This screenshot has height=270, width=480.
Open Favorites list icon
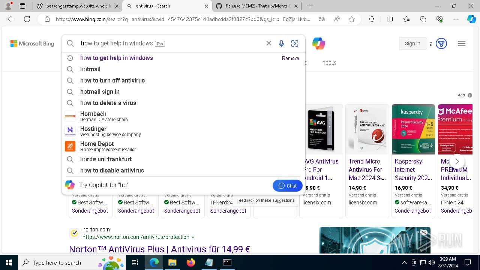[406, 19]
